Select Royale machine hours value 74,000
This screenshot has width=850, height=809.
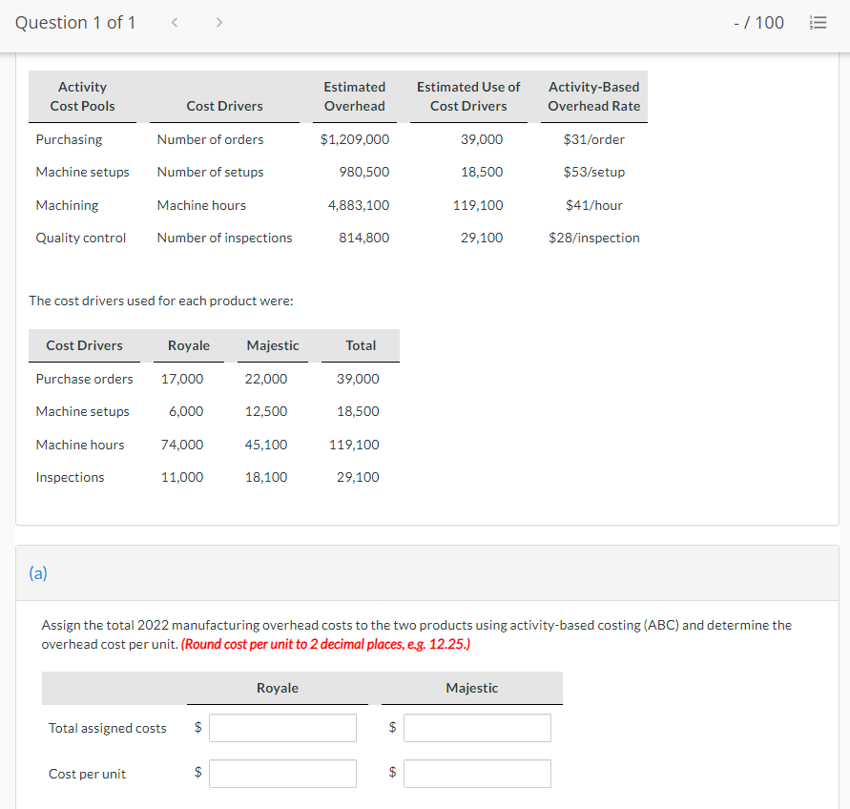coord(182,445)
